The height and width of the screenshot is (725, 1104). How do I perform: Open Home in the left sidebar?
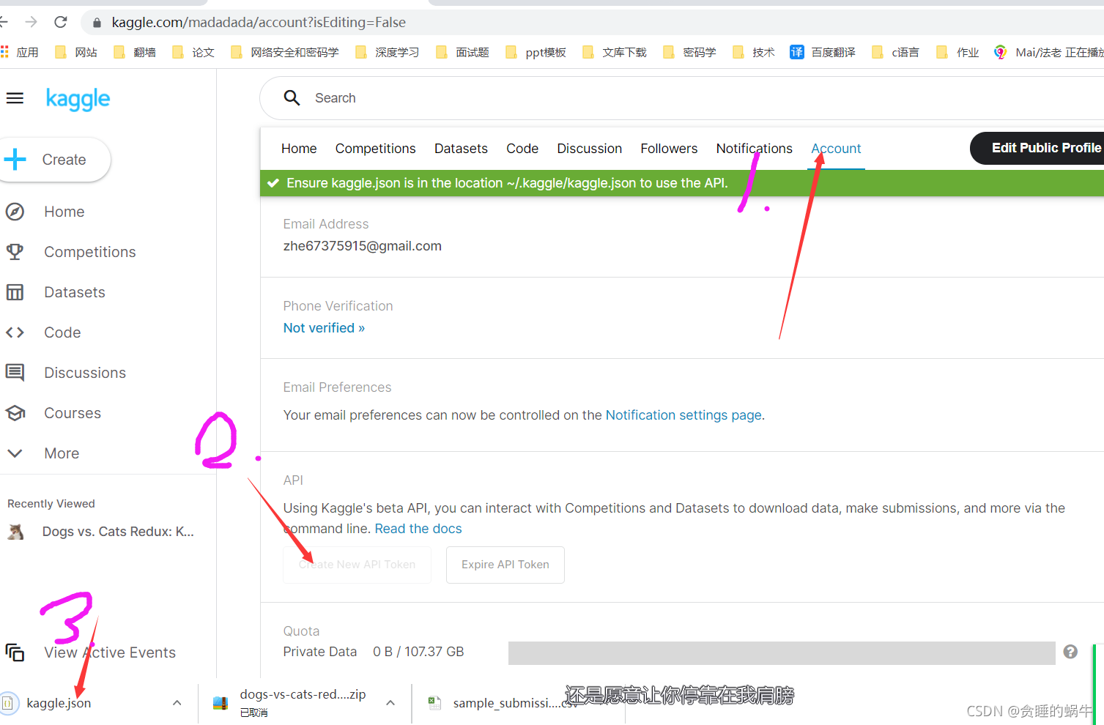tap(64, 212)
